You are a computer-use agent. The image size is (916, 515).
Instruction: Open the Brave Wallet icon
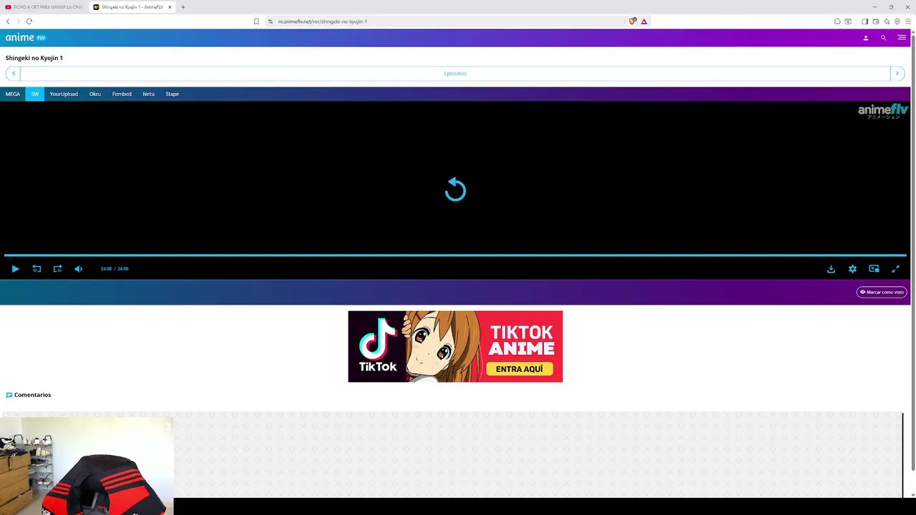click(x=875, y=21)
